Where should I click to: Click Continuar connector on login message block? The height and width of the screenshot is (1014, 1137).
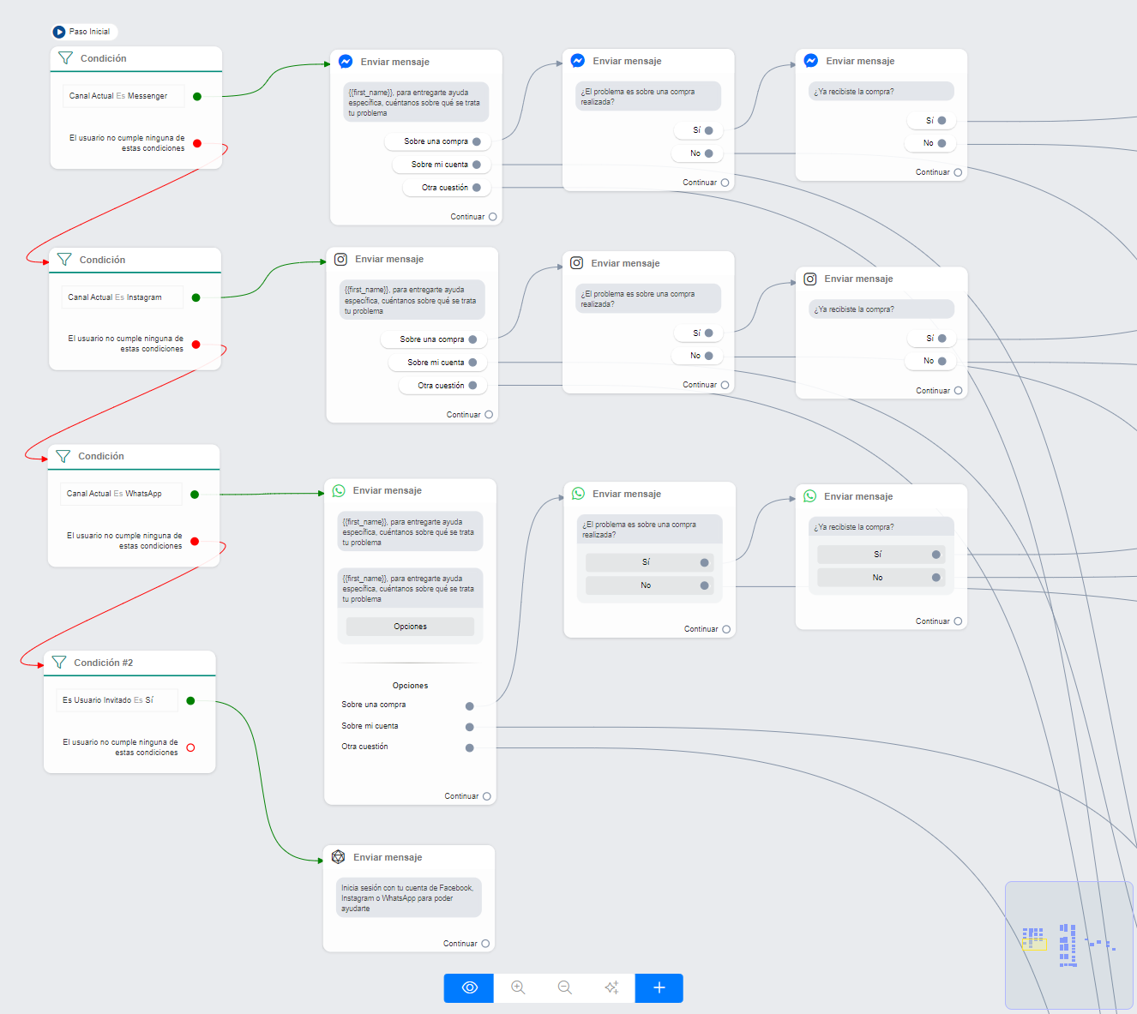(x=485, y=944)
